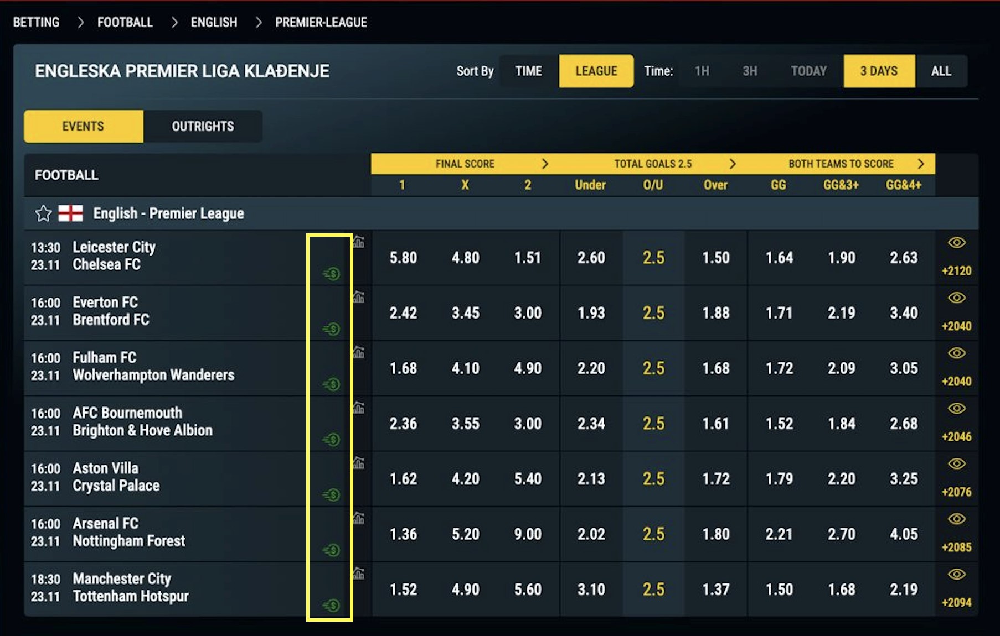Toggle eye icon for Fulham FC match
Viewport: 1000px width, 636px height.
pyautogui.click(x=957, y=353)
